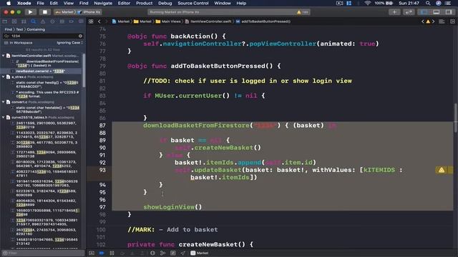Open the Ignoring Case dropdown
Image resolution: width=458 pixels, height=257 pixels.
69,43
